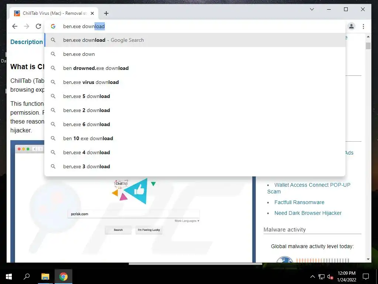Viewport: 378px width, 284px height.
Task: Show hidden system tray icons
Action: pos(312,277)
